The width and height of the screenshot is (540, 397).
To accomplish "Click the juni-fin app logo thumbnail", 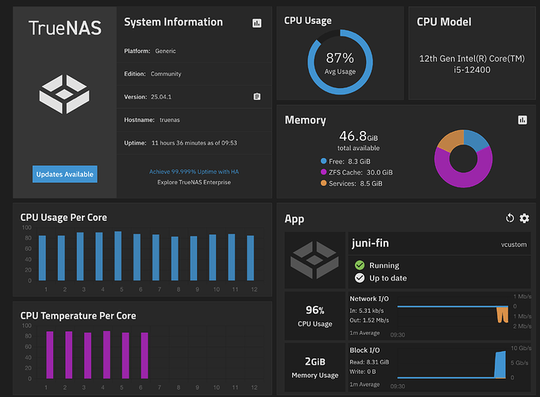I will [314, 260].
